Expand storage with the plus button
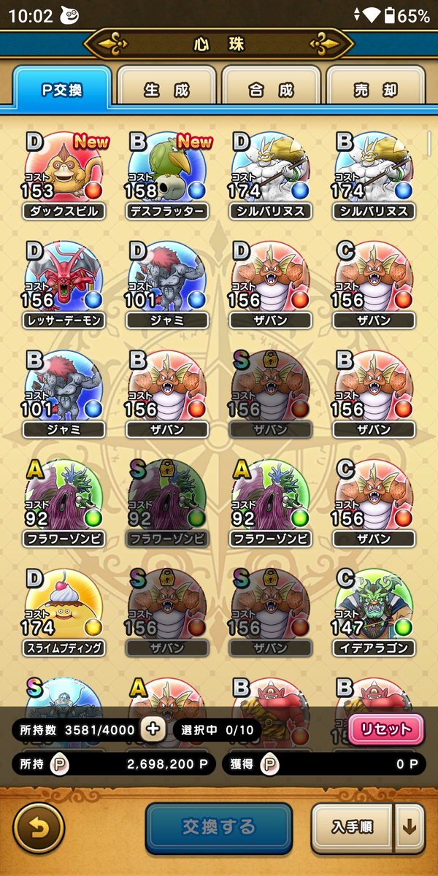This screenshot has height=876, width=438. (x=153, y=729)
